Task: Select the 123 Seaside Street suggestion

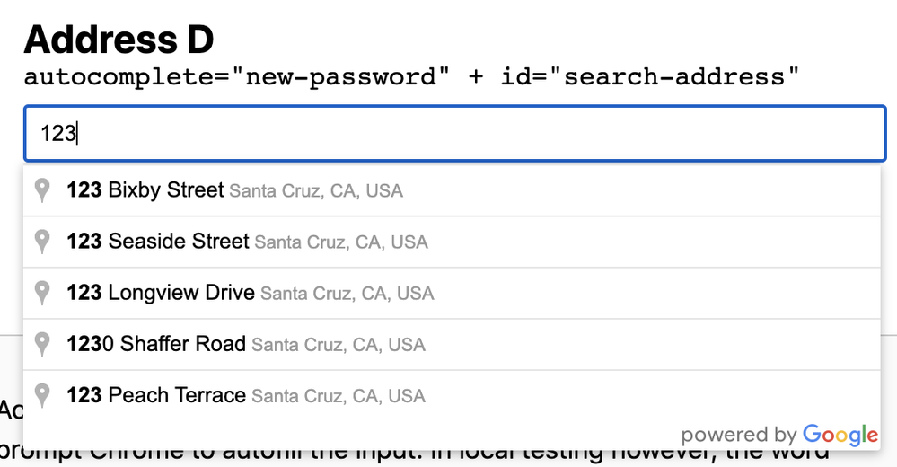Action: click(158, 242)
